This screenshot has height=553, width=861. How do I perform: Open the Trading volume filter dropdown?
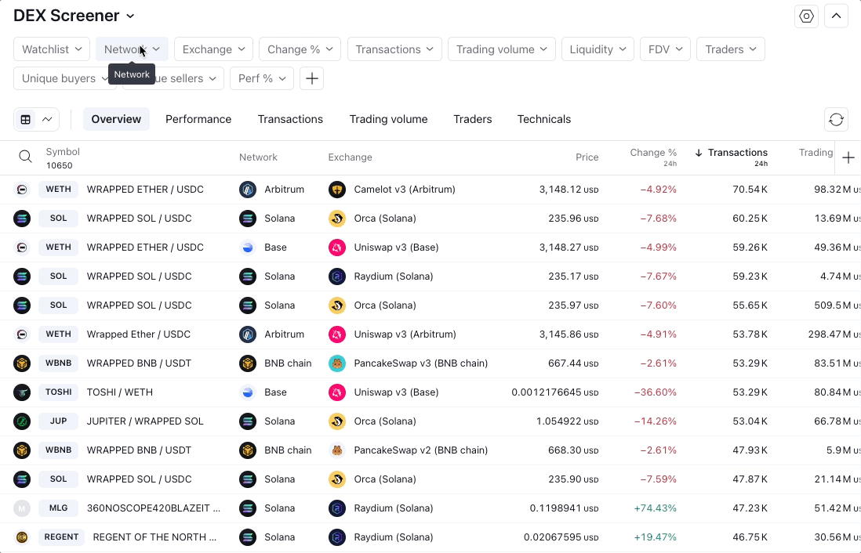coord(501,49)
